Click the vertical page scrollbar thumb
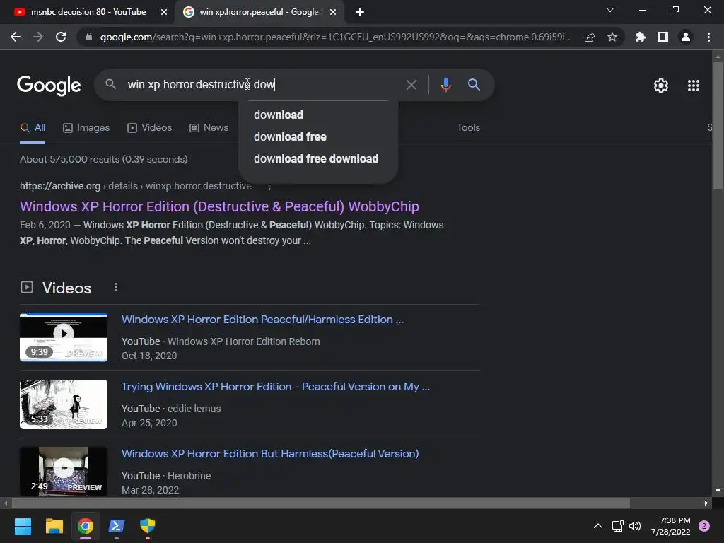Viewport: 724px width, 543px height. pos(718,126)
